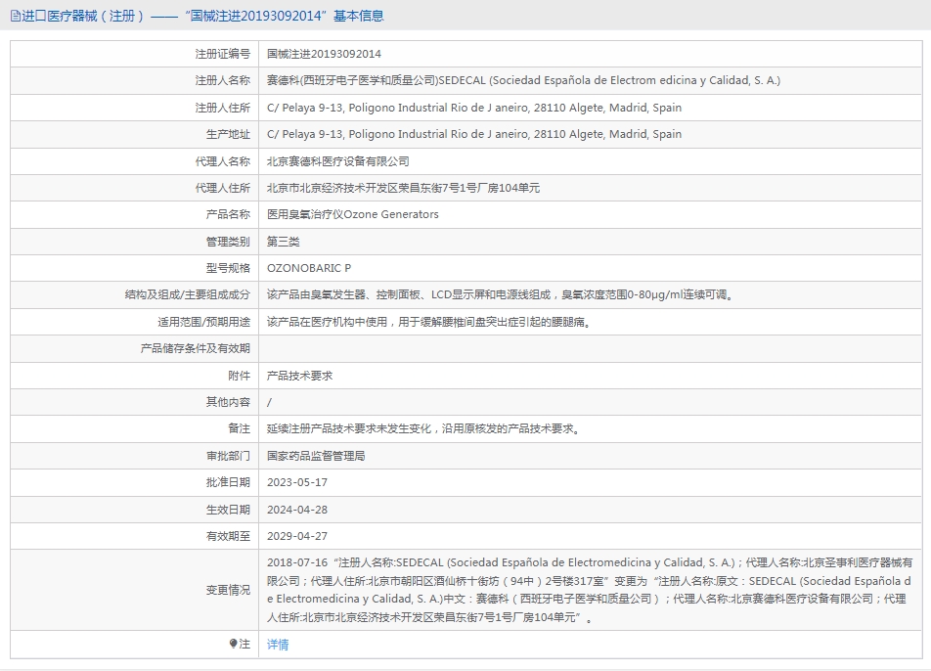Click the 注册证编号 label
The width and height of the screenshot is (931, 671).
pyautogui.click(x=223, y=54)
